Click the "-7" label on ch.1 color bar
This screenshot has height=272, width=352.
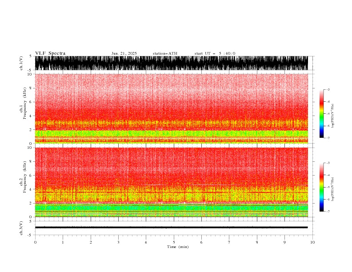(328, 138)
